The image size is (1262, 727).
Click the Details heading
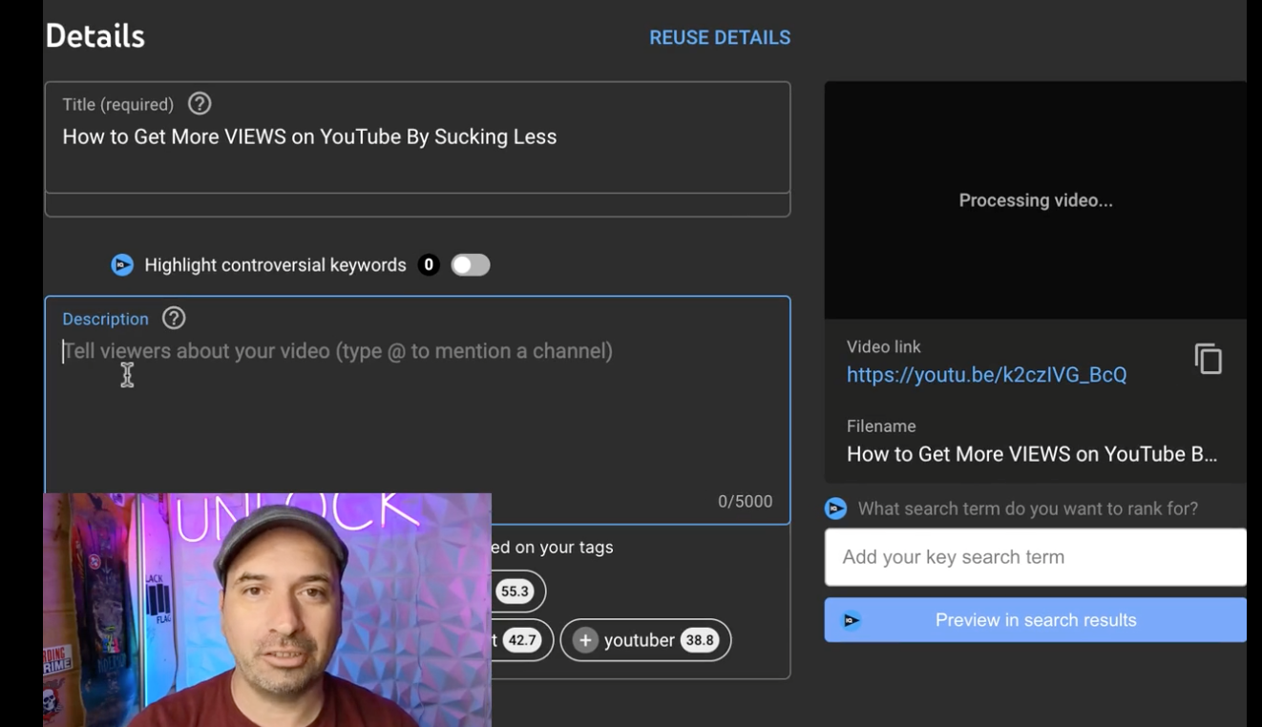95,36
